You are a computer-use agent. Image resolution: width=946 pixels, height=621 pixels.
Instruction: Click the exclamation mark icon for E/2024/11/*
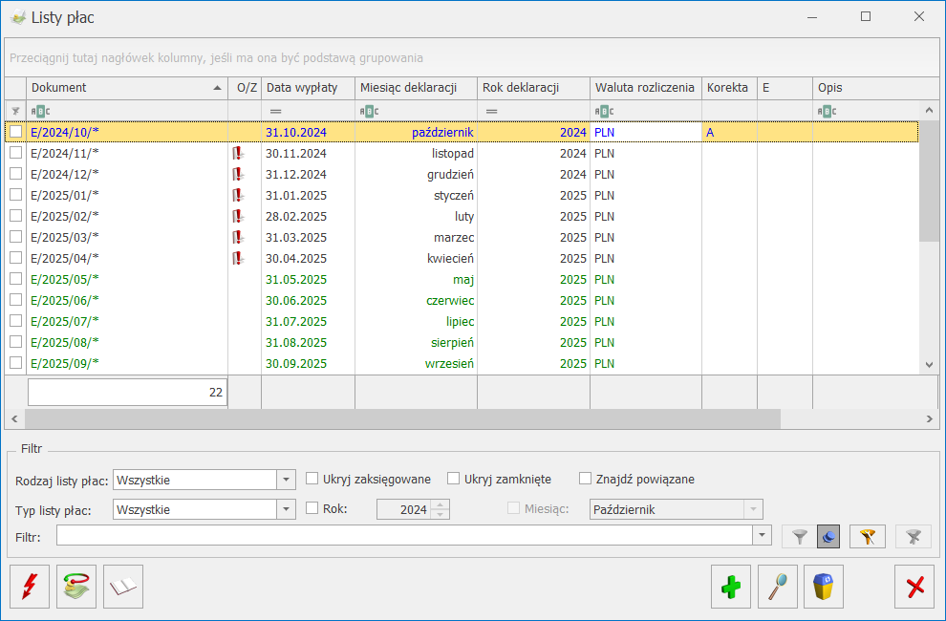pyautogui.click(x=238, y=153)
